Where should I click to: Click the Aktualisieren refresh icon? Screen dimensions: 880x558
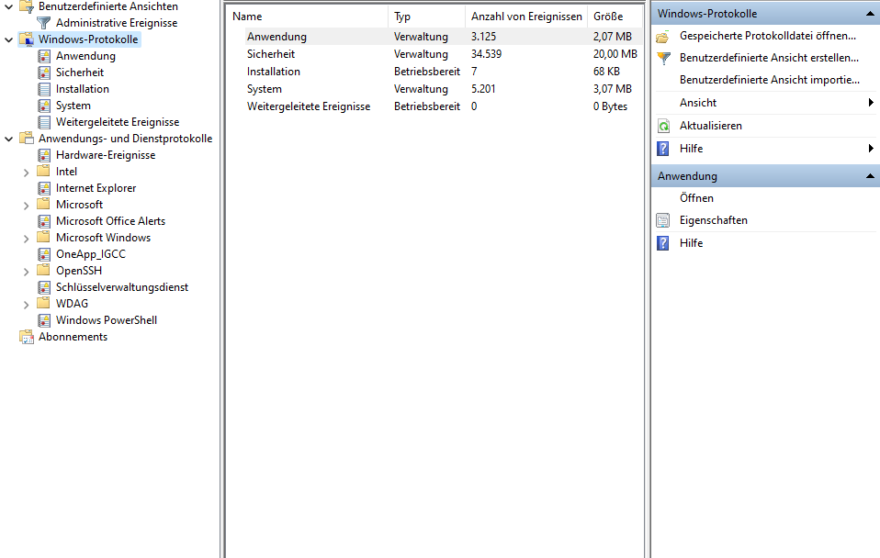[x=663, y=126]
